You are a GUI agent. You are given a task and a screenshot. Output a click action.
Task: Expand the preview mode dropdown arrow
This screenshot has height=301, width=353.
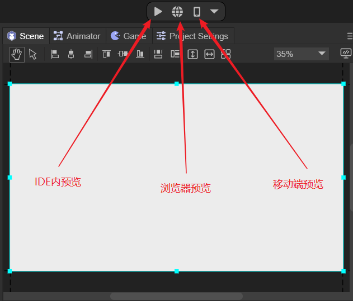click(x=214, y=12)
